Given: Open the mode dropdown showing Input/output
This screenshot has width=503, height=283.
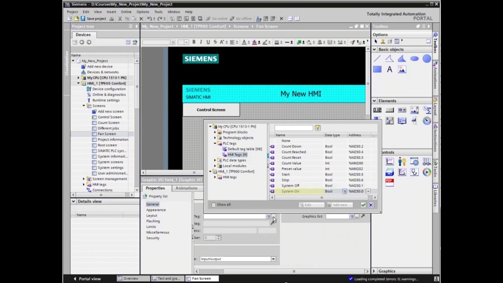Looking at the screenshot, I should (x=273, y=259).
